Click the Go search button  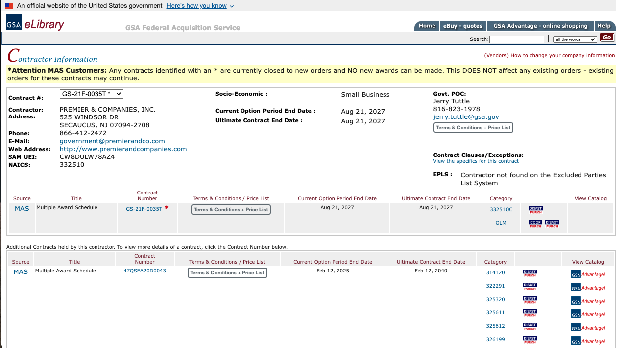(607, 38)
